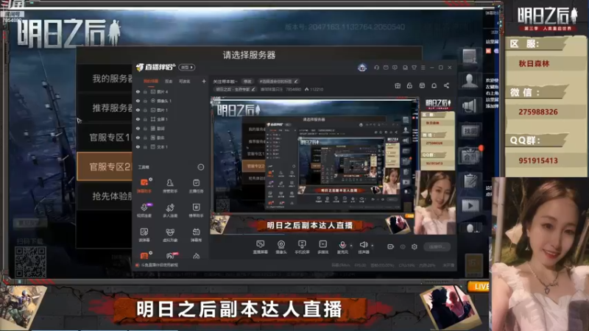Click the FPS readout in the companion status bar

pos(360,266)
